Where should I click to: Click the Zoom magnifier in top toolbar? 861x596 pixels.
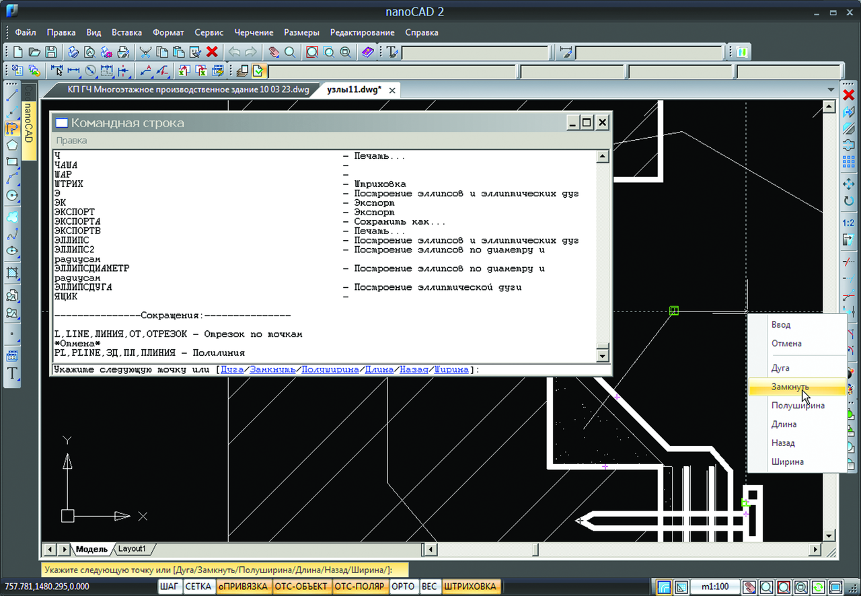pyautogui.click(x=289, y=52)
